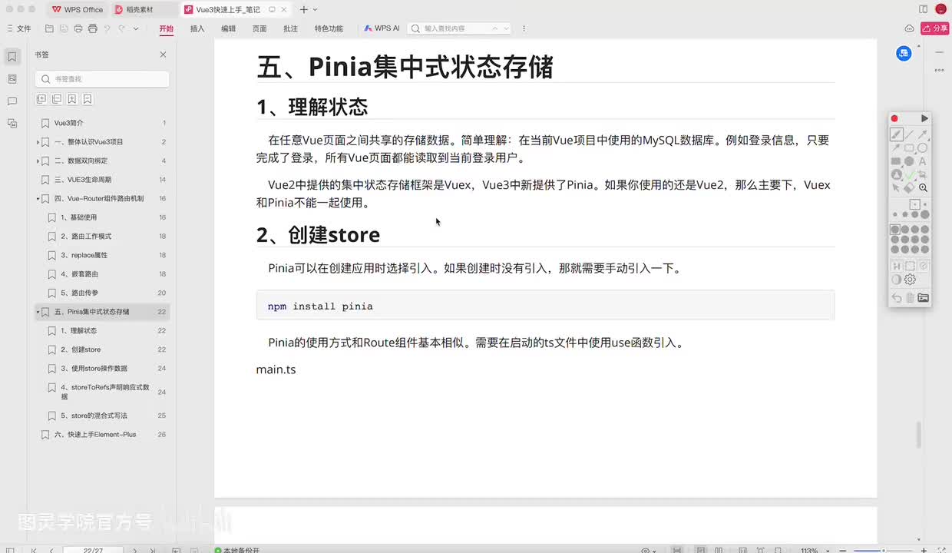This screenshot has width=952, height=553.
Task: Delete annotations with the trash icon
Action: 910,297
